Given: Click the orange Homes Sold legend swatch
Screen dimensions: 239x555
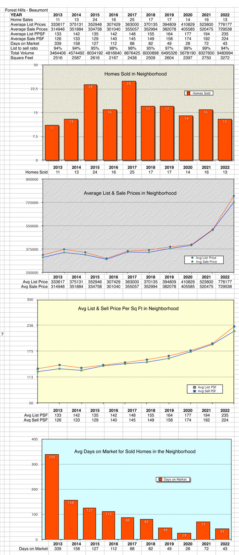Looking at the screenshot, I should (x=188, y=93).
